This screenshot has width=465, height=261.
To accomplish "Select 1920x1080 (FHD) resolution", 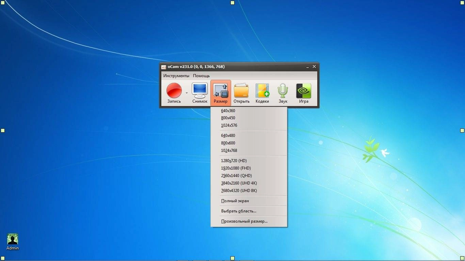I will point(249,168).
